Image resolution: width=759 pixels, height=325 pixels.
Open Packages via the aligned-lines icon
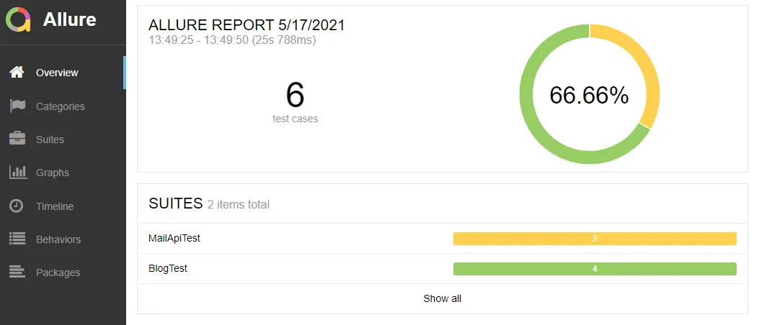(x=17, y=273)
